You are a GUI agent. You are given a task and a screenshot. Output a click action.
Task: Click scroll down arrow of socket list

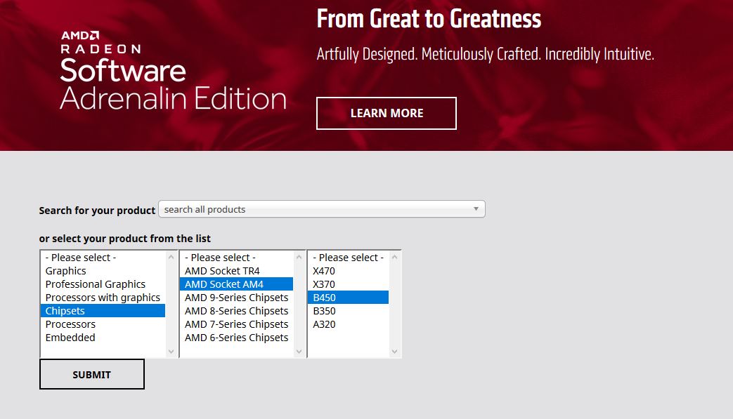pyautogui.click(x=299, y=352)
